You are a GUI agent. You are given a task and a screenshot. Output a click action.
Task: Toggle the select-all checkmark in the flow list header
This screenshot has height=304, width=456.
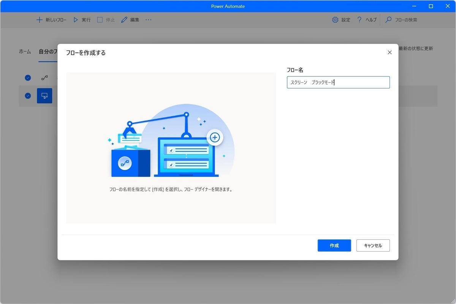point(28,78)
